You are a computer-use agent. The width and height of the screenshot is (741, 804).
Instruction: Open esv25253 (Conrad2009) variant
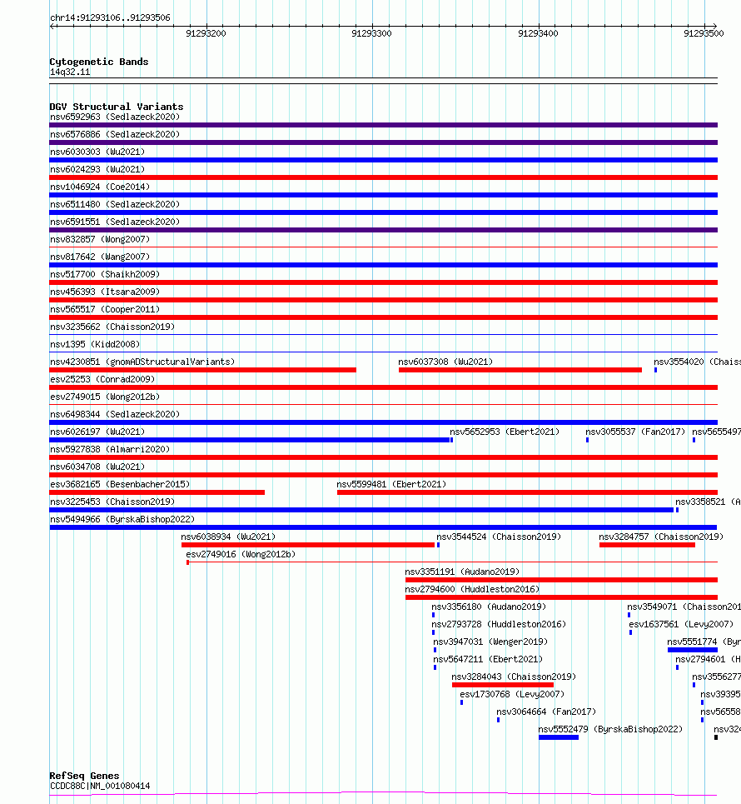(102, 379)
